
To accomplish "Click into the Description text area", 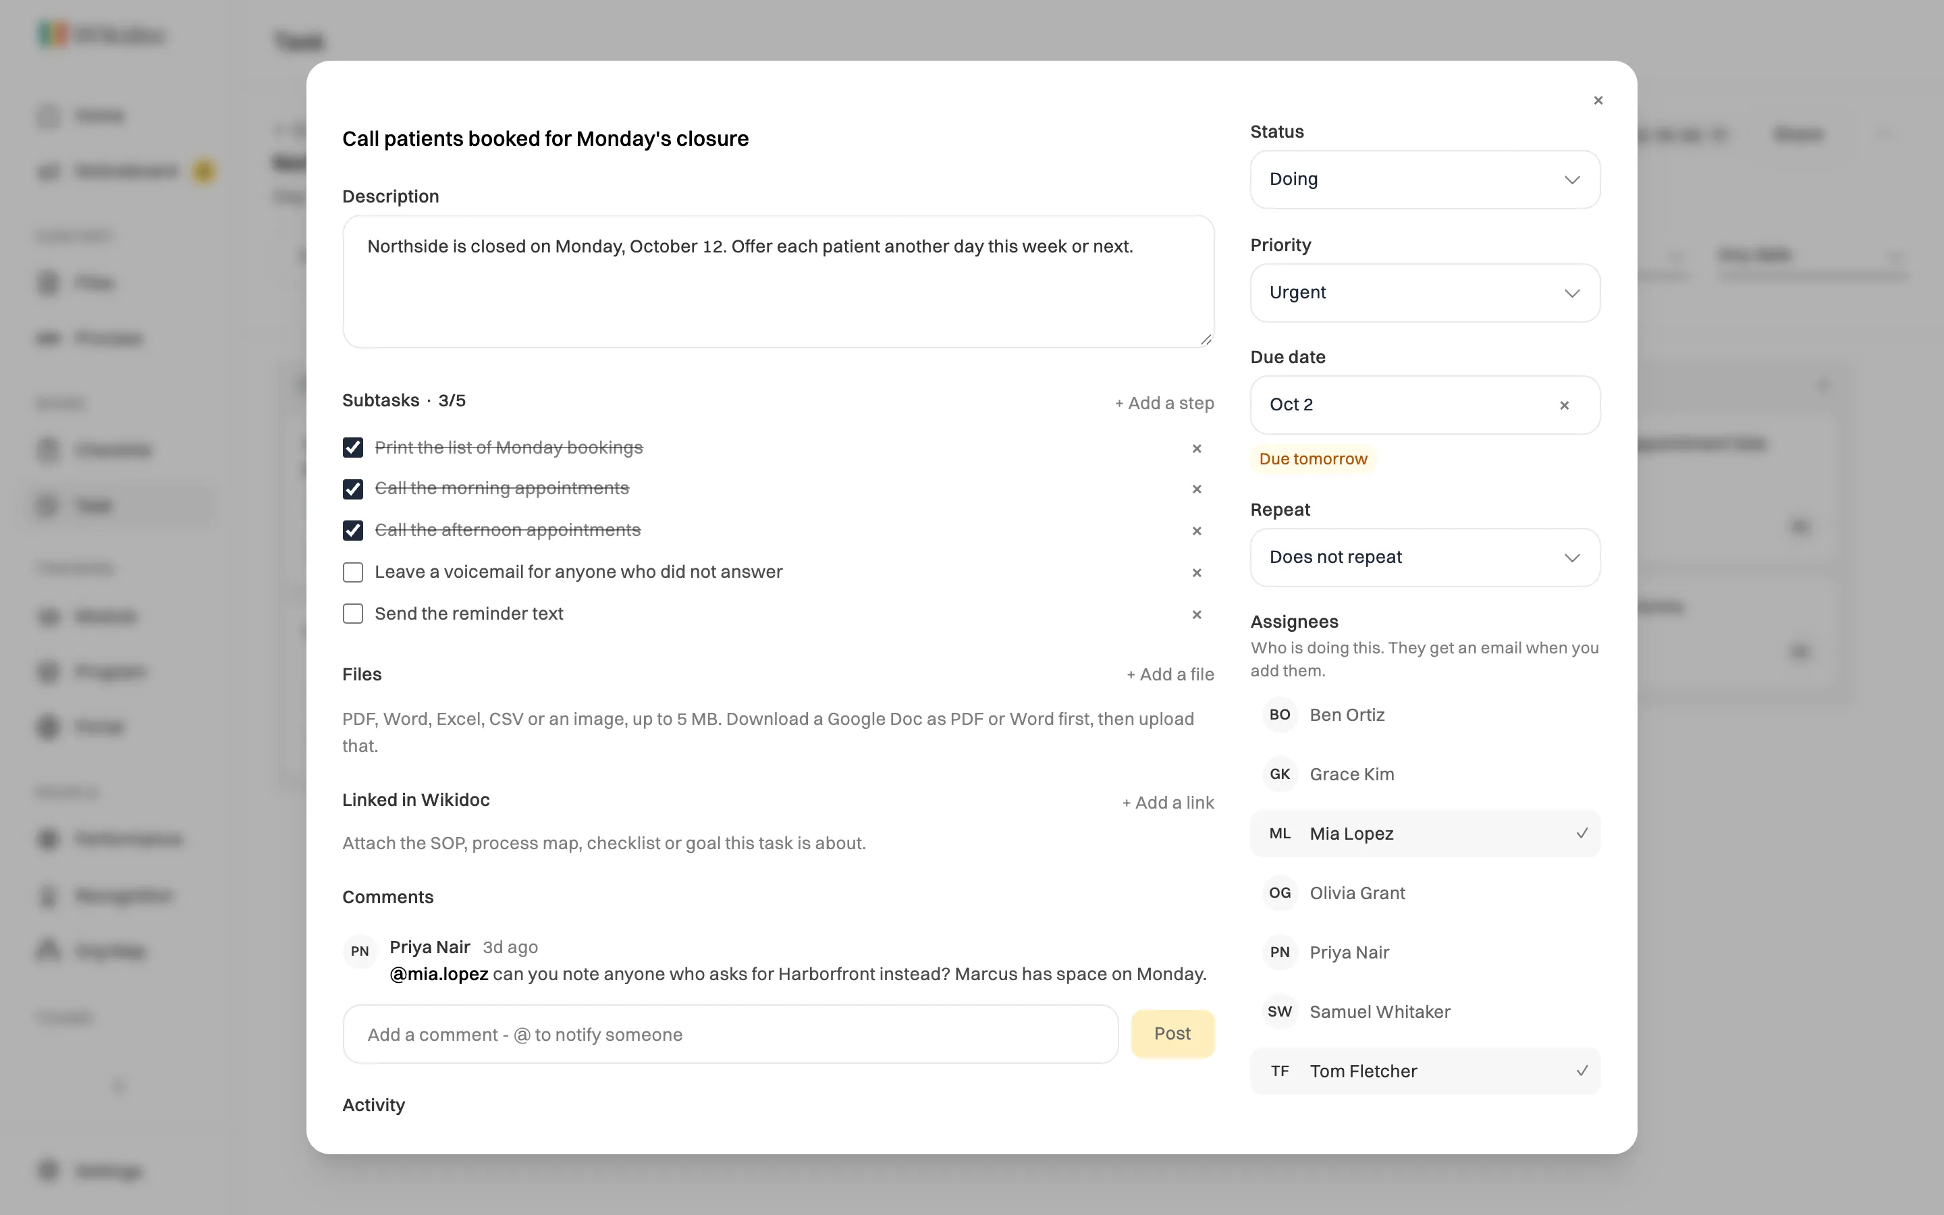I will click(x=778, y=281).
